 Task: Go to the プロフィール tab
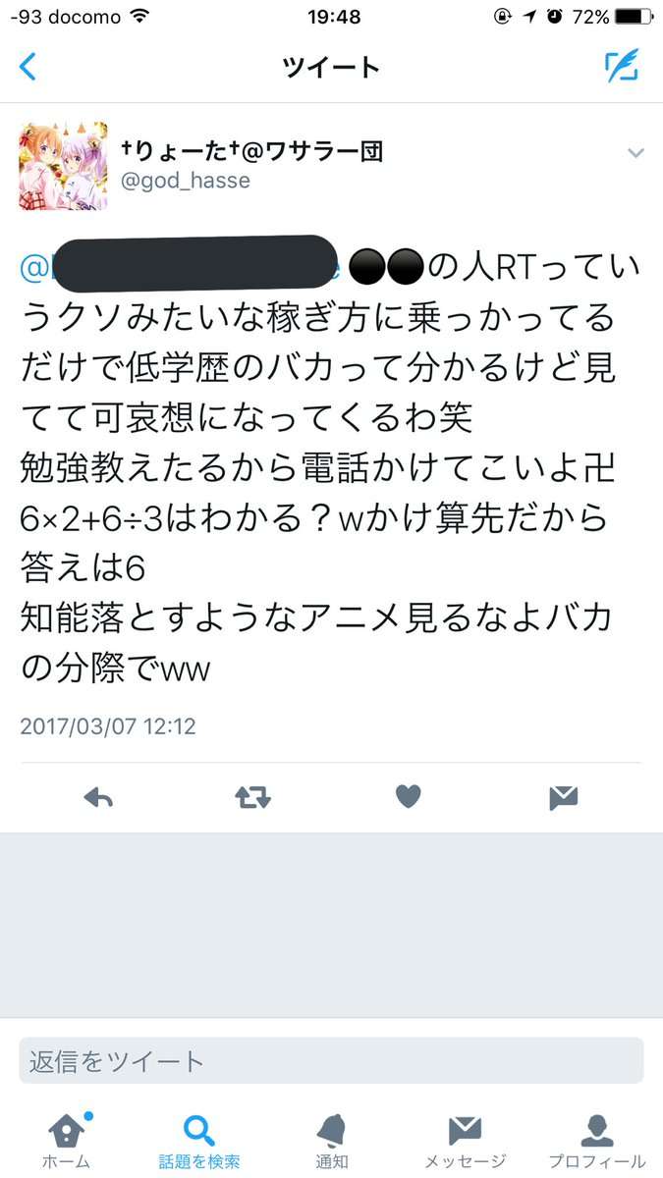pyautogui.click(x=597, y=1142)
